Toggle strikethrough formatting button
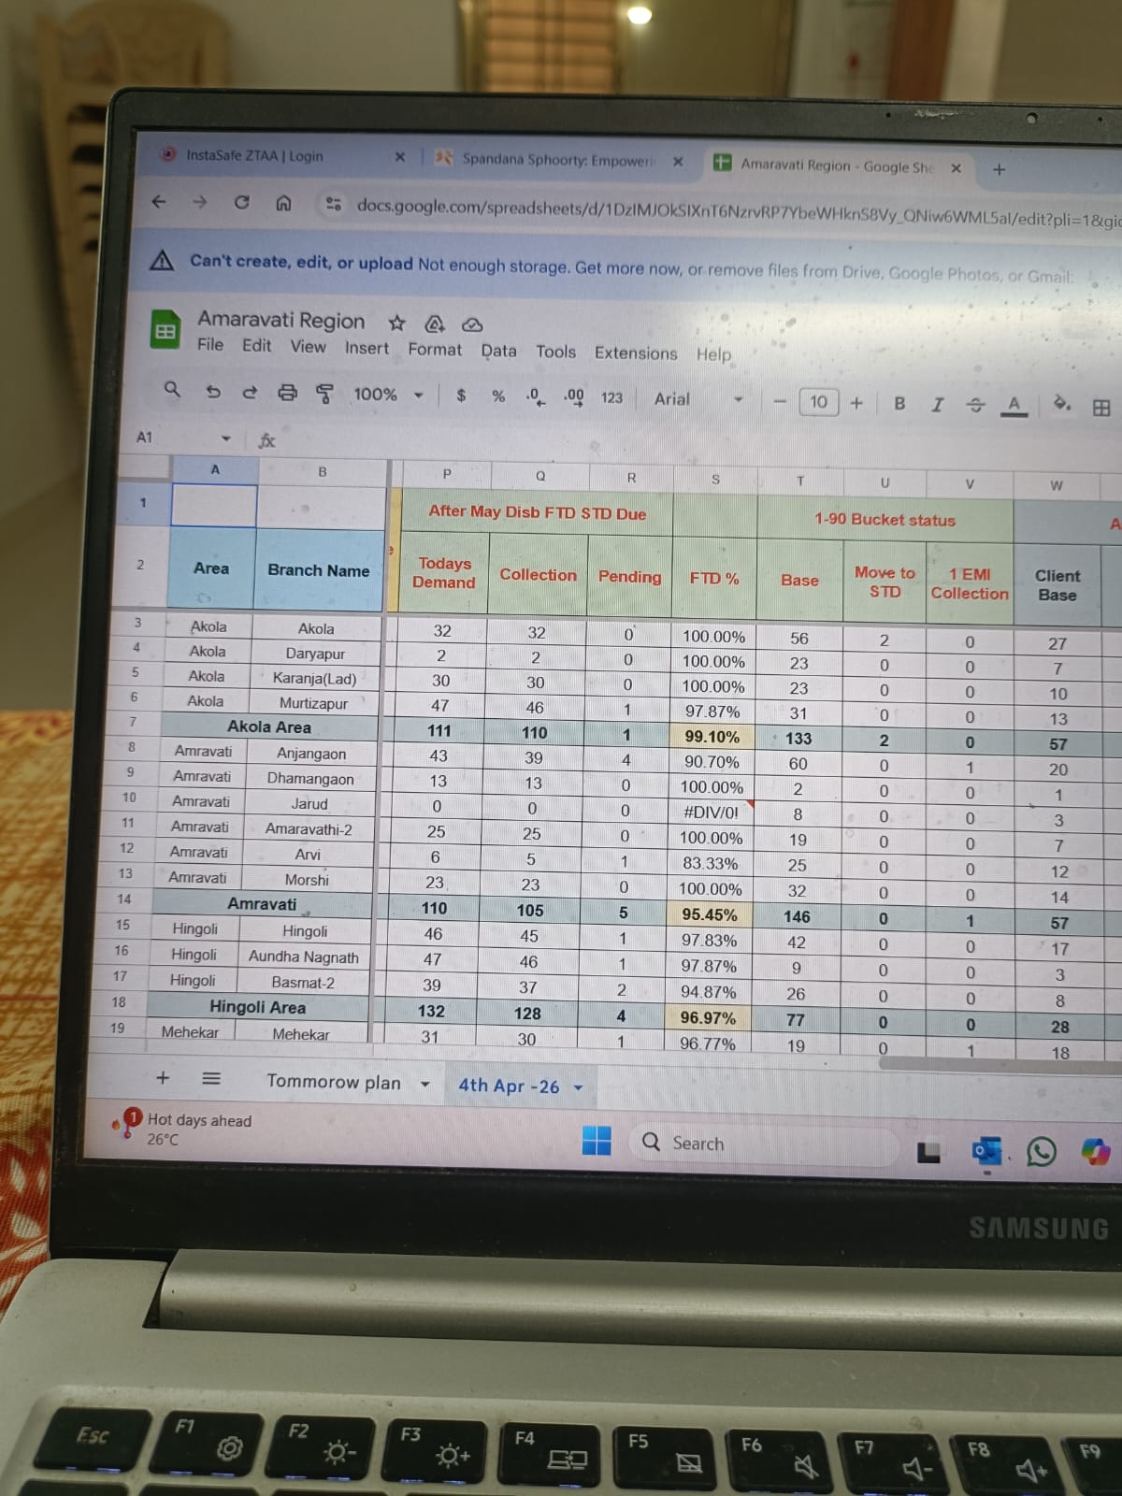The height and width of the screenshot is (1496, 1122). [974, 405]
